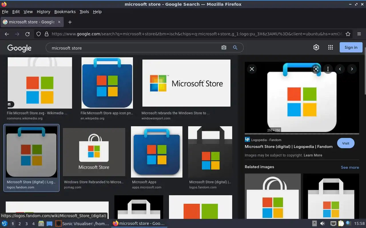Open Microsoft Apps result thumbnail
The image size is (366, 228).
click(x=157, y=152)
